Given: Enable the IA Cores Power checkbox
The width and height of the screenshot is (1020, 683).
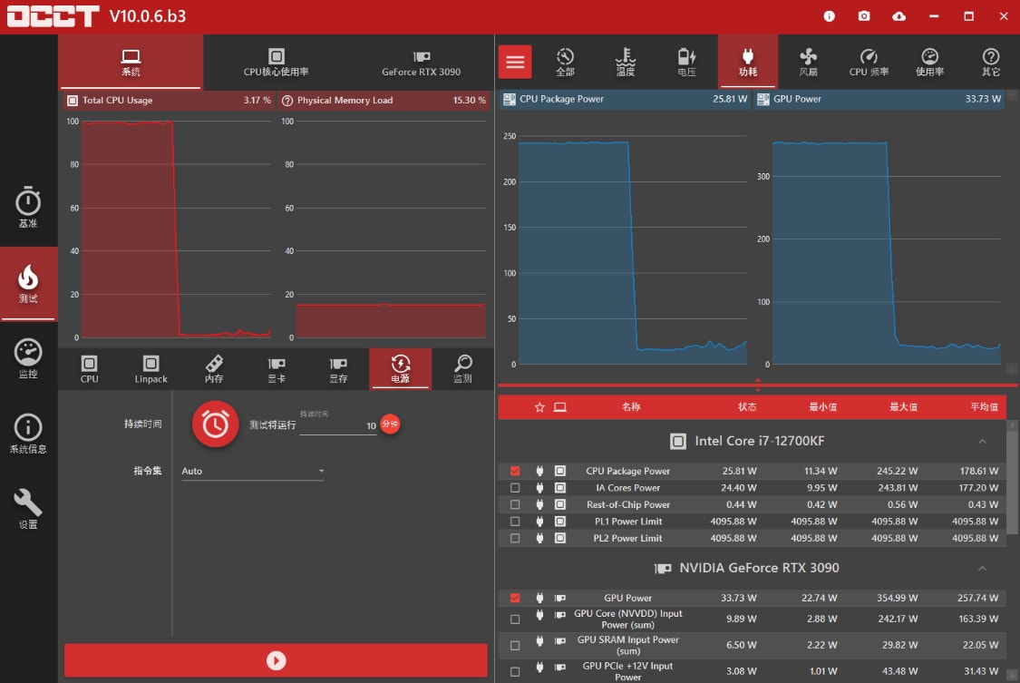Looking at the screenshot, I should point(515,488).
